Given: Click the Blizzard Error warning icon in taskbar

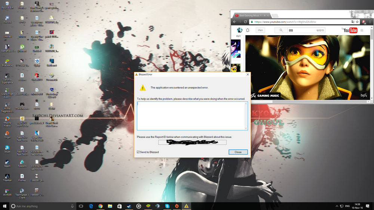Looking at the screenshot, I should (x=186, y=206).
